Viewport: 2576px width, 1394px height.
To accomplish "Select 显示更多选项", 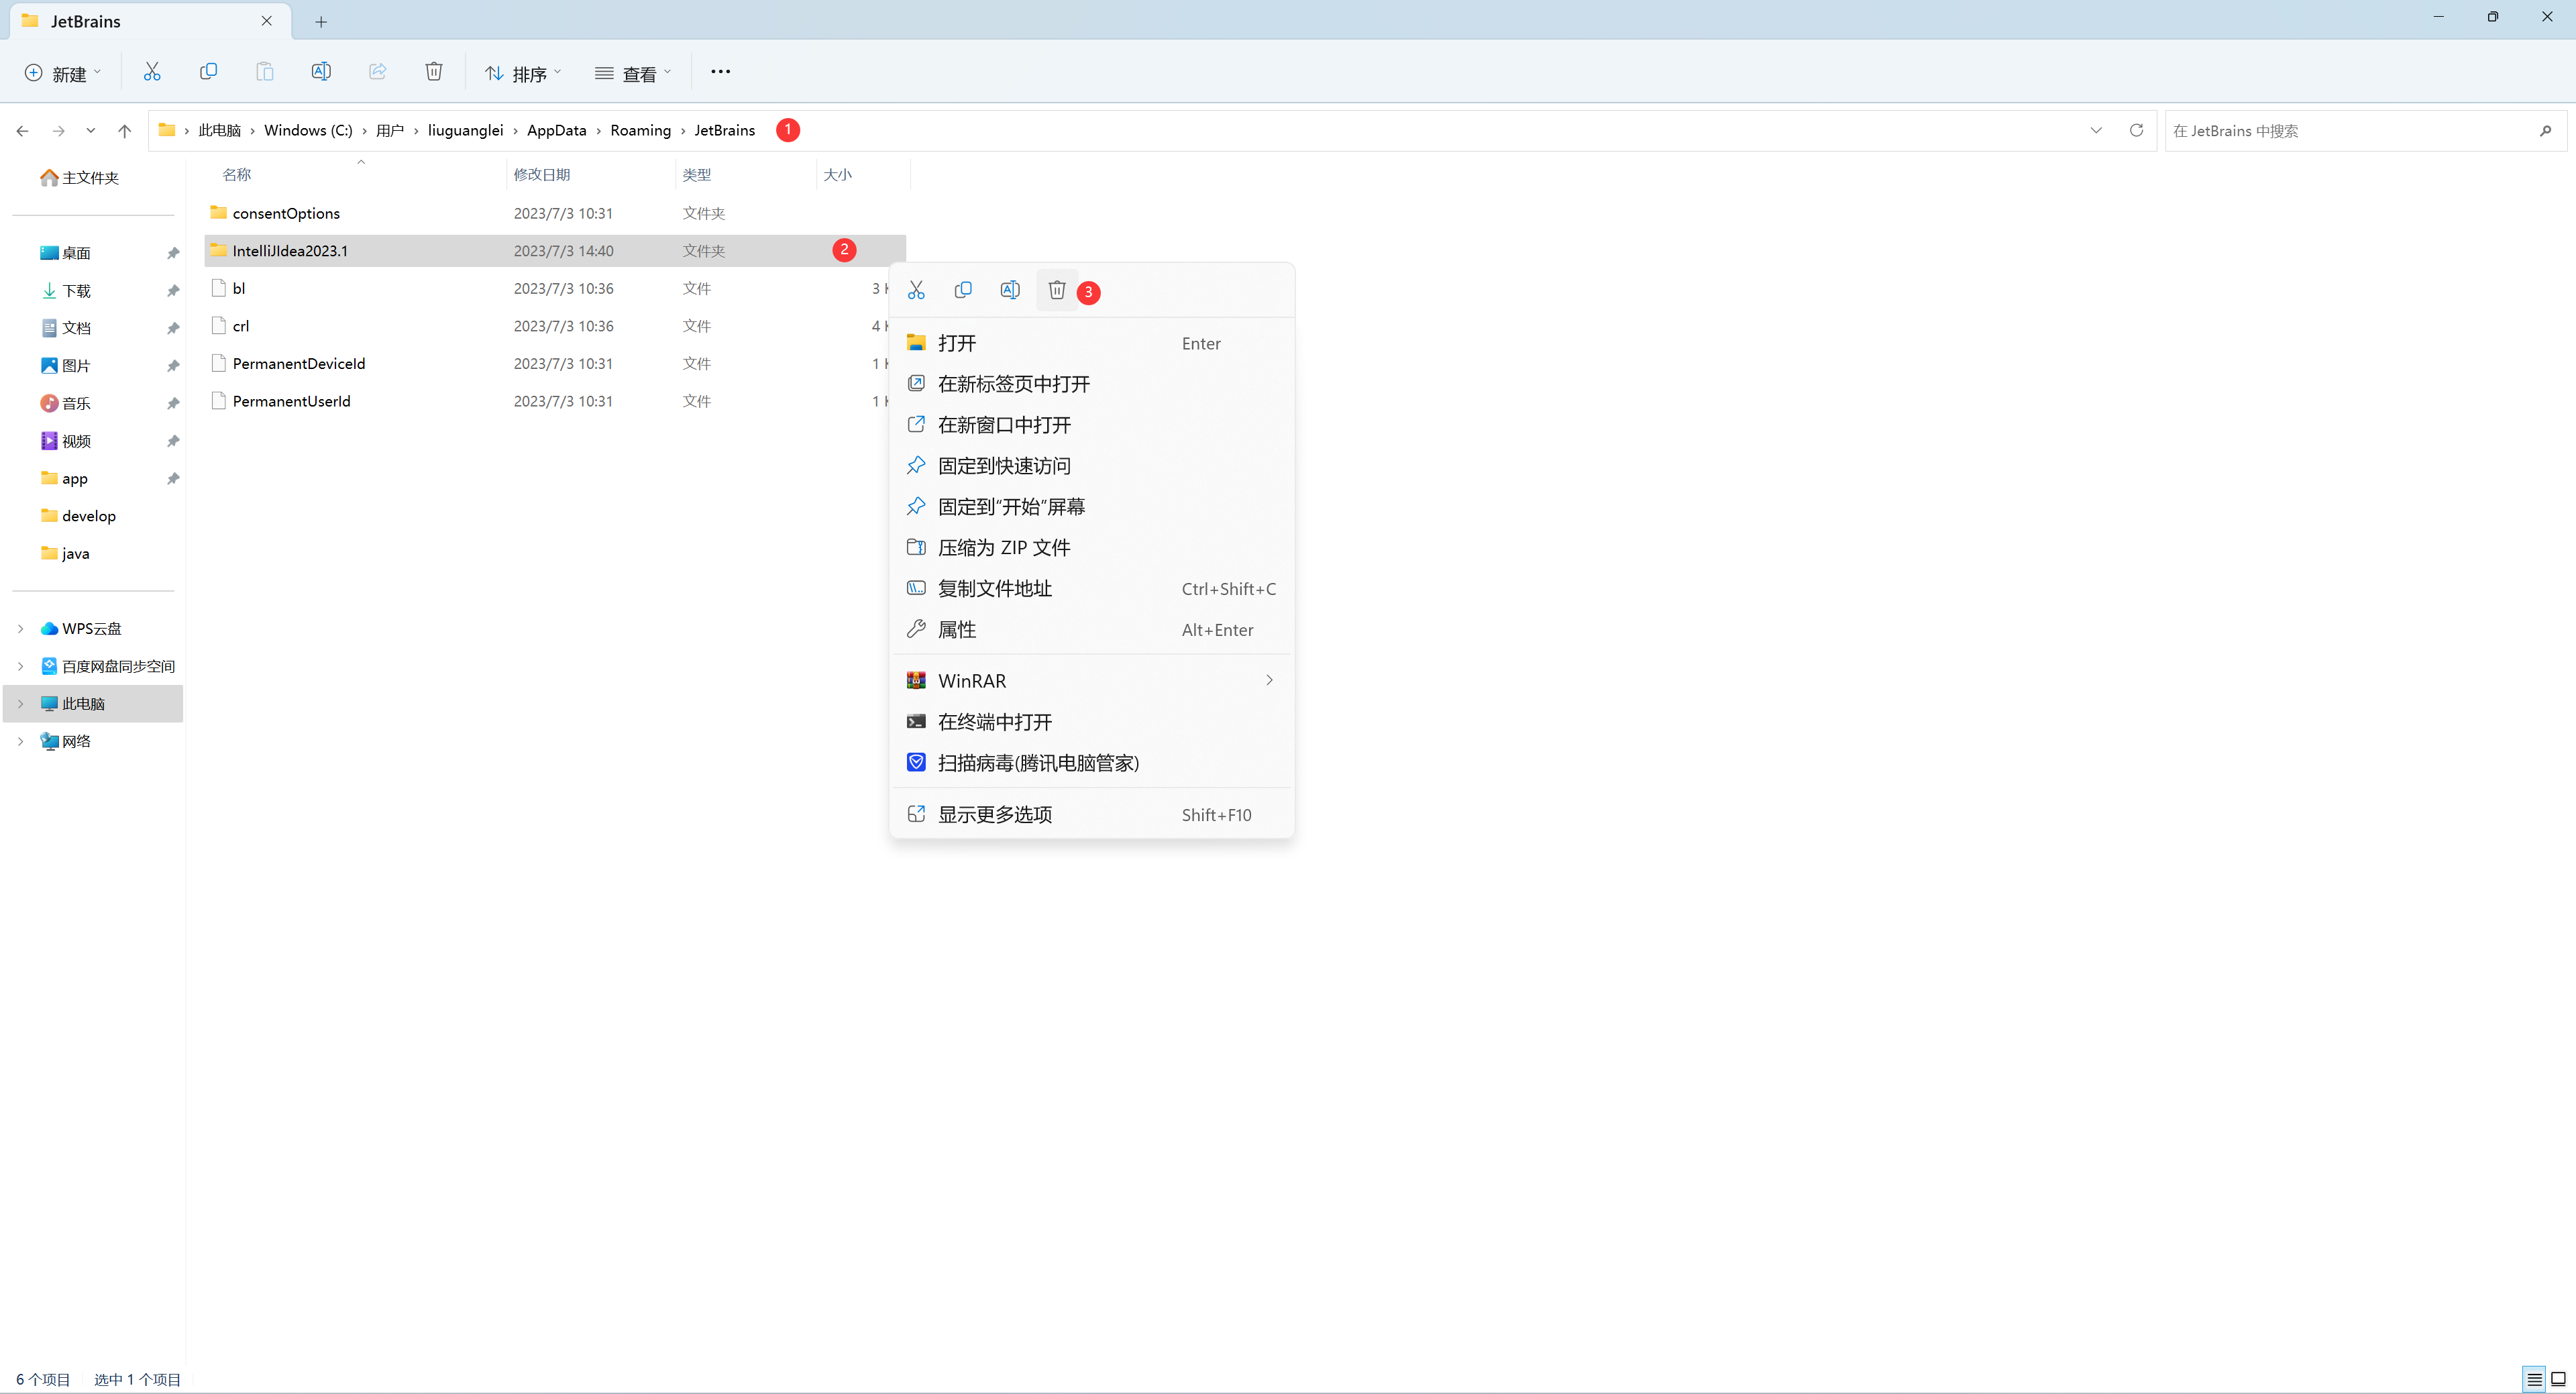I will coord(1092,815).
